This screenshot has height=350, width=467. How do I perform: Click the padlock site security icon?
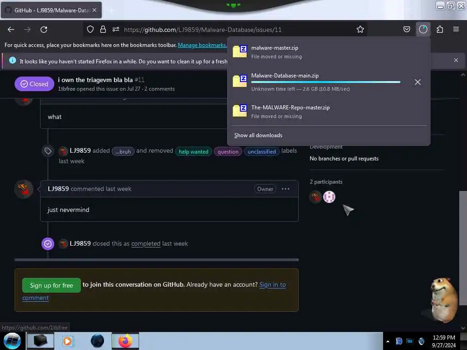pyautogui.click(x=103, y=29)
